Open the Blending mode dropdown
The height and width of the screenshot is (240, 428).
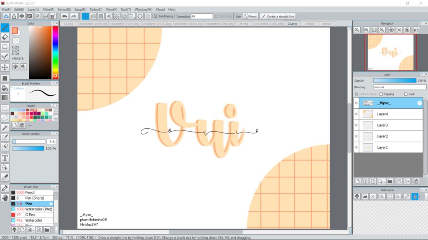point(400,87)
